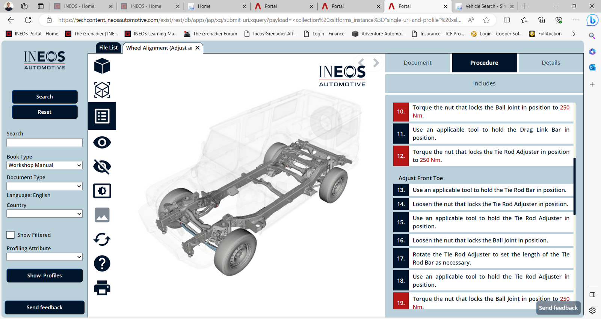Open Bing Copilot sidebar icon
601x319 pixels.
pyautogui.click(x=592, y=20)
